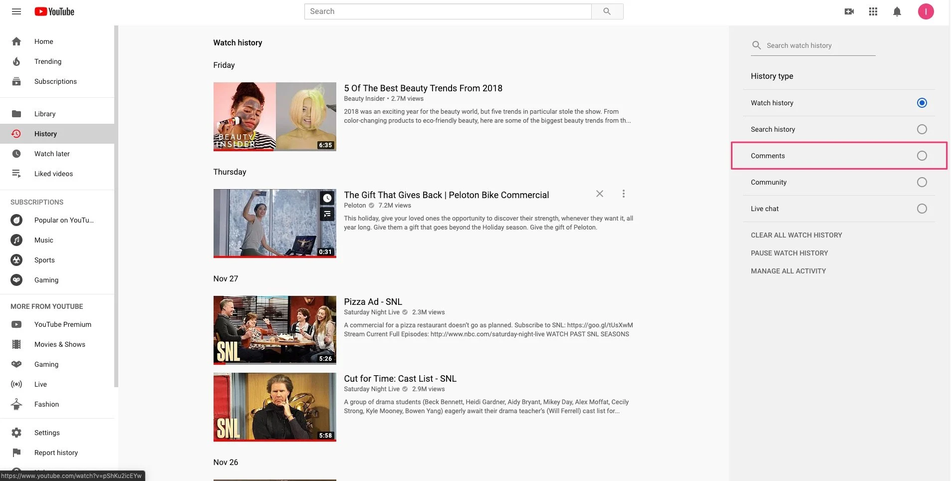Open the YouTube apps grid icon
Image resolution: width=951 pixels, height=481 pixels.
(x=873, y=11)
